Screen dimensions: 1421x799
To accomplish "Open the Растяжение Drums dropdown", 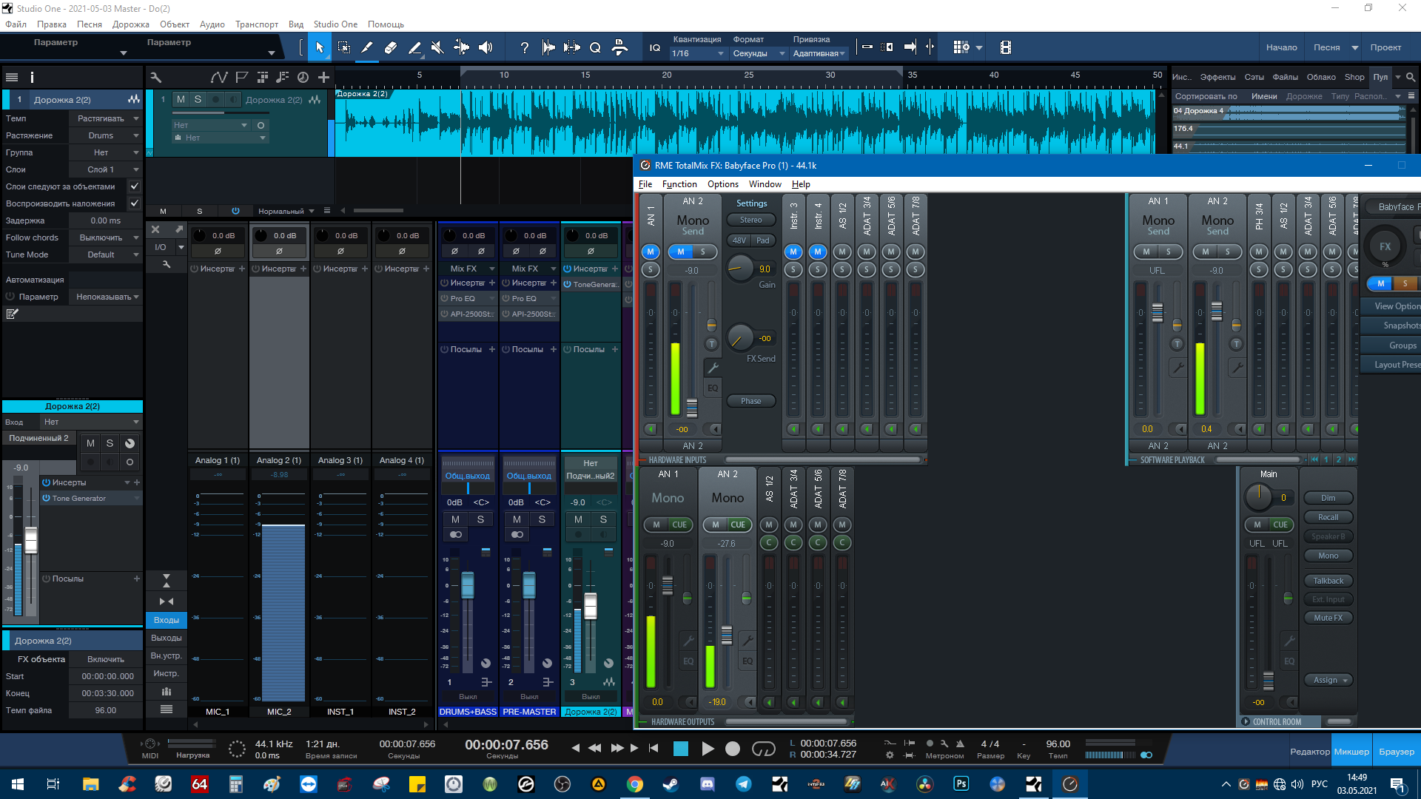I will coord(106,135).
